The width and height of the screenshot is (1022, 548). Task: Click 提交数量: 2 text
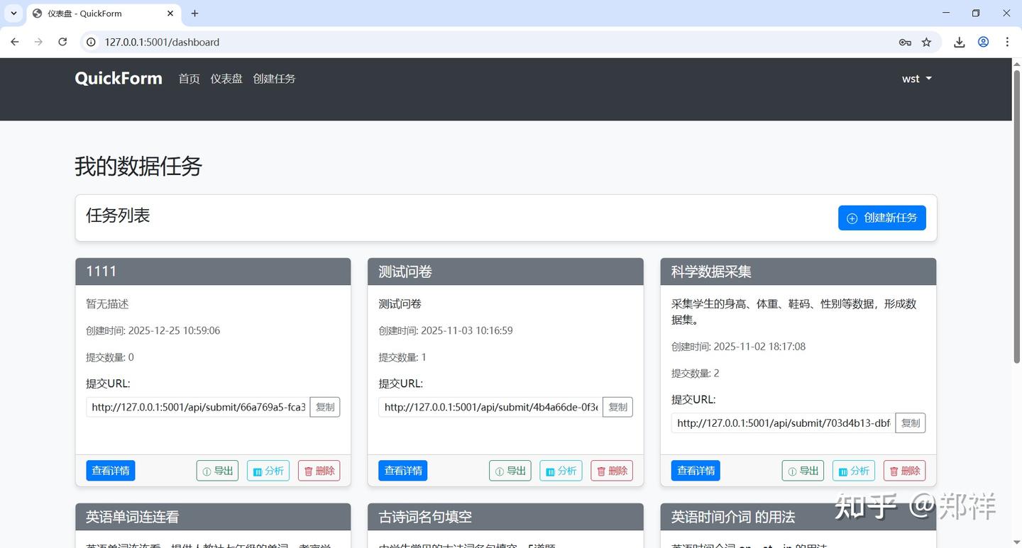pyautogui.click(x=696, y=374)
